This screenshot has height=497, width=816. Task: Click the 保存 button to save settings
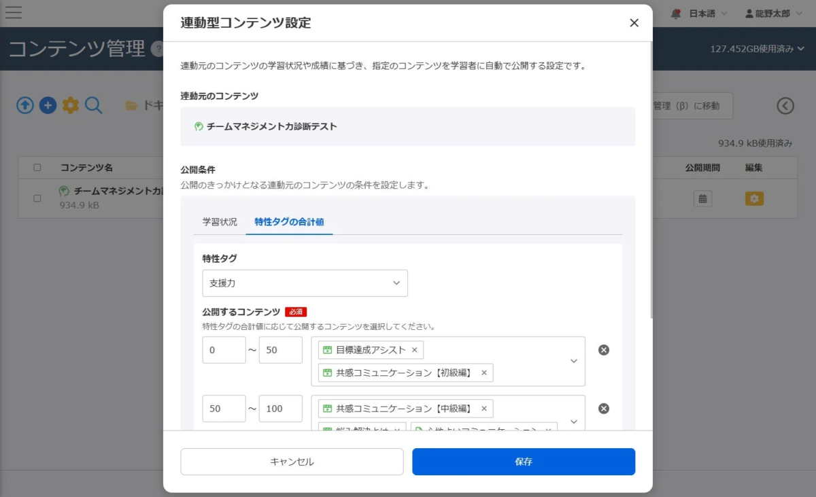pyautogui.click(x=523, y=461)
